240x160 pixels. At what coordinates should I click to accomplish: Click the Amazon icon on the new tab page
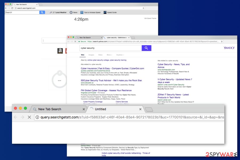click(x=60, y=51)
